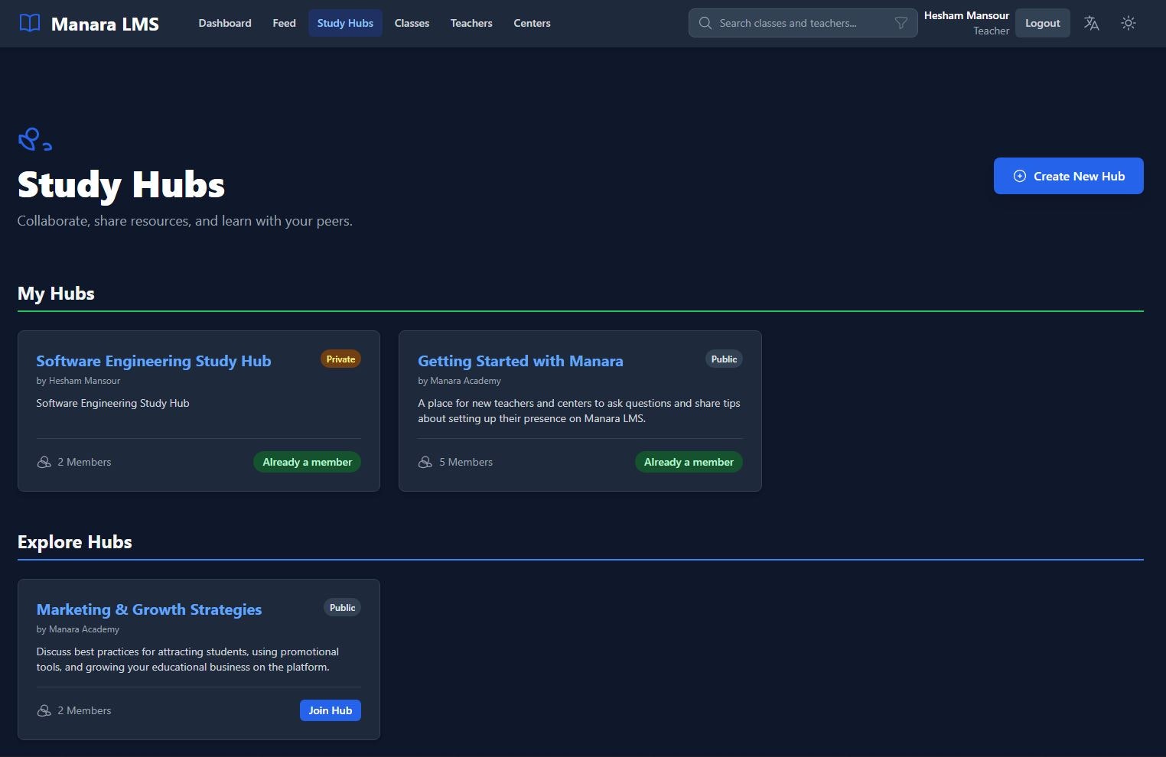The width and height of the screenshot is (1166, 757).
Task: Toggle light mode with the sun icon
Action: coord(1129,23)
